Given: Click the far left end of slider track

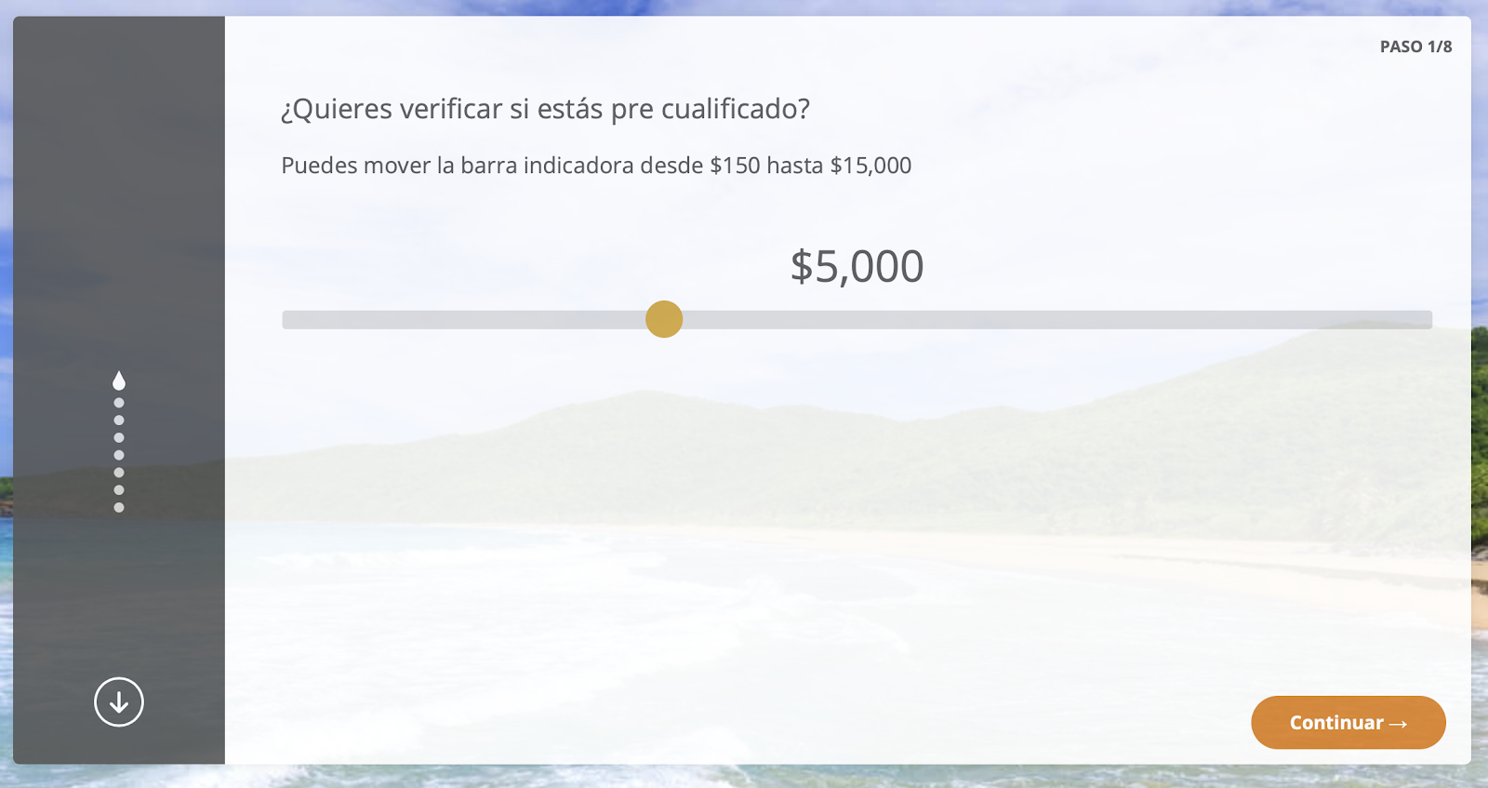Looking at the screenshot, I should pos(287,319).
